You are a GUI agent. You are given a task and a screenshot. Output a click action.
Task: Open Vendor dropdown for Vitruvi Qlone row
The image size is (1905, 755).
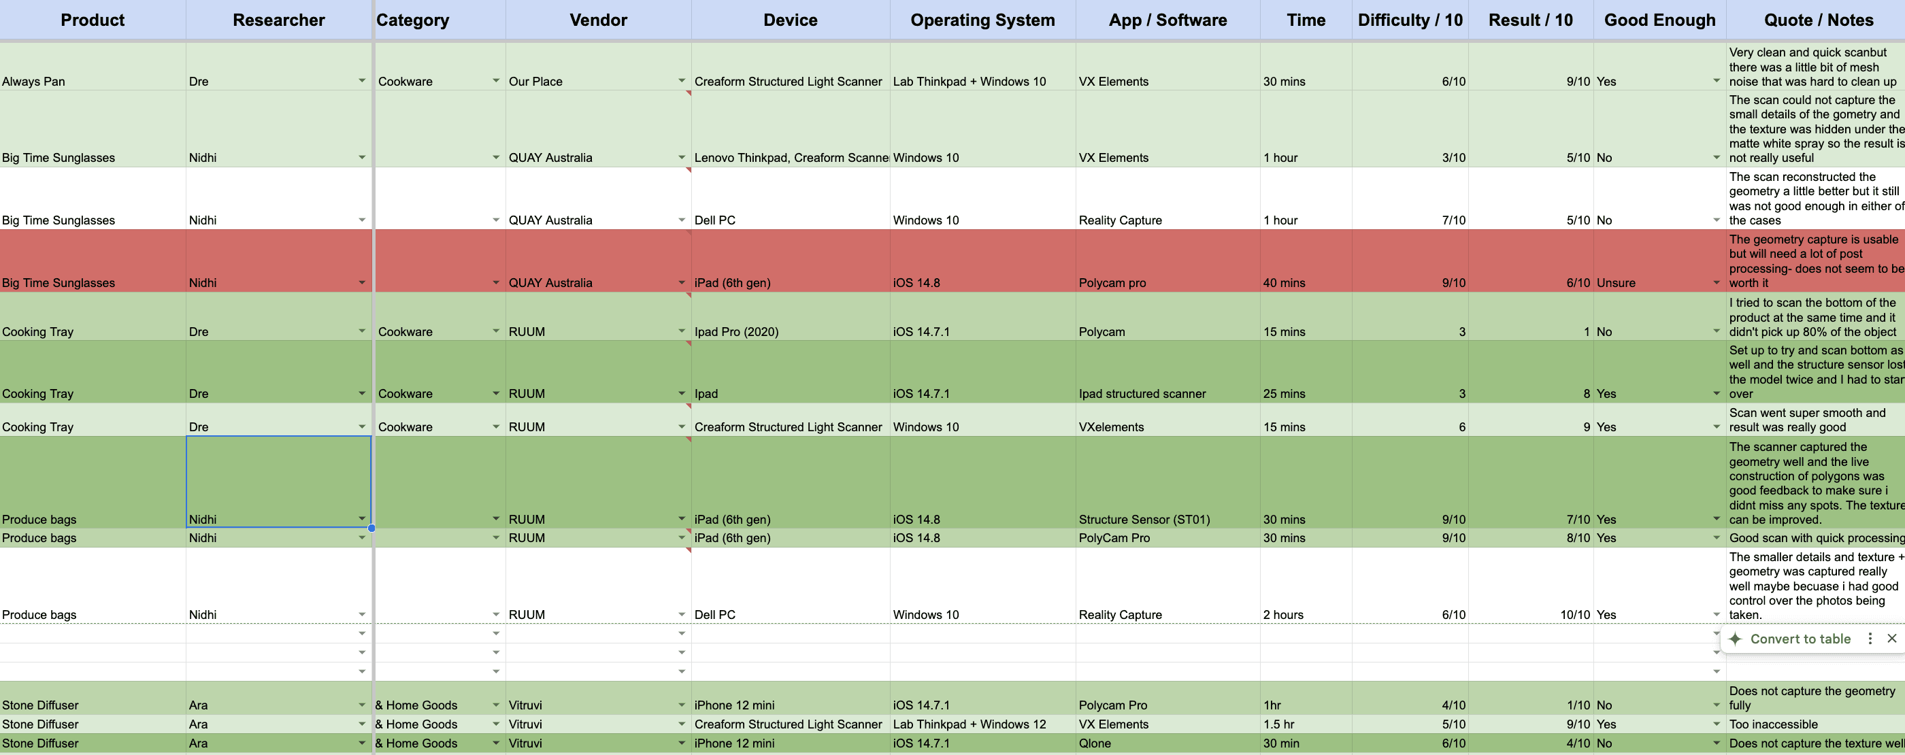[x=681, y=743]
